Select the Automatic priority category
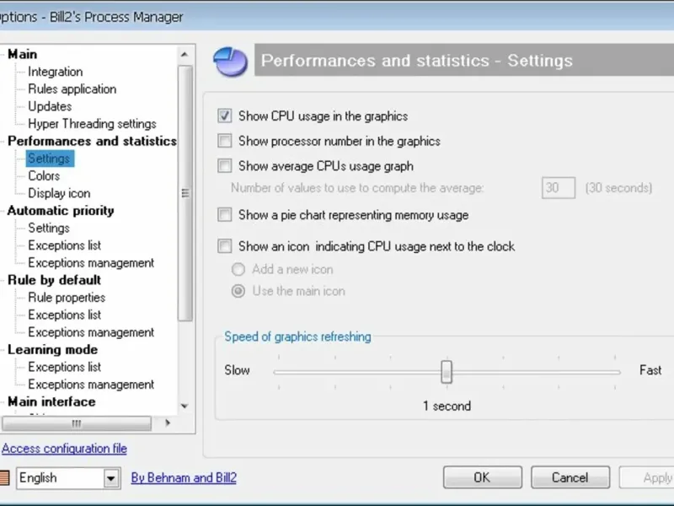The width and height of the screenshot is (674, 506). tap(61, 210)
